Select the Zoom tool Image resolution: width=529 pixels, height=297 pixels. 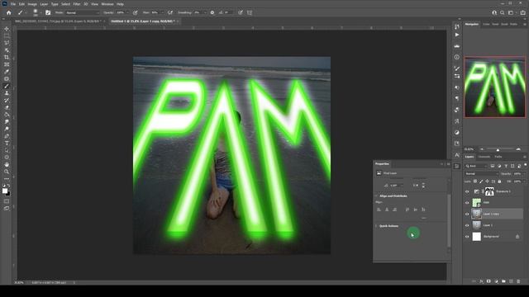[x=7, y=172]
